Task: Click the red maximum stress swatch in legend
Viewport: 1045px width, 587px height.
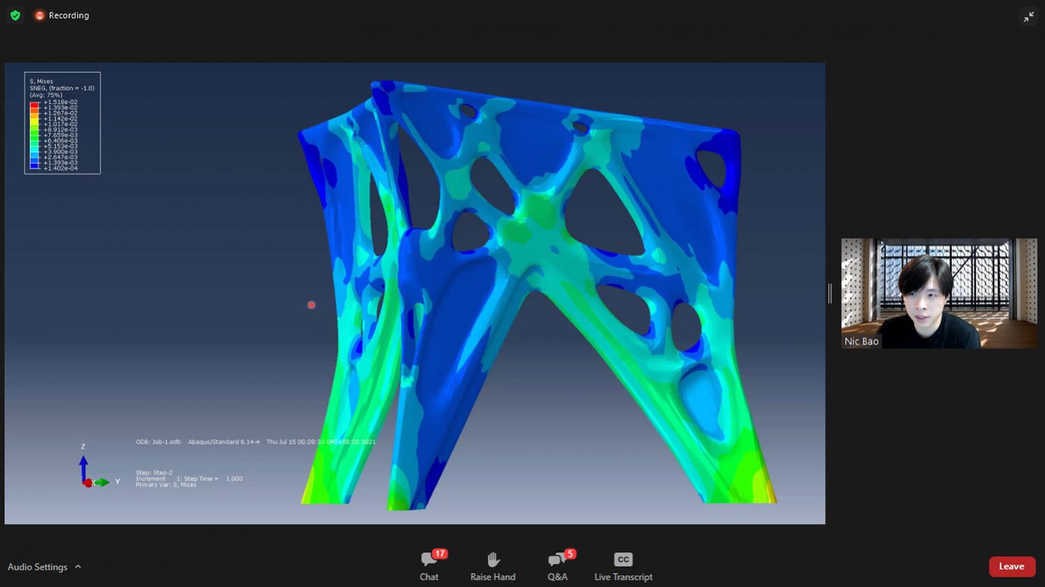Action: (x=33, y=105)
